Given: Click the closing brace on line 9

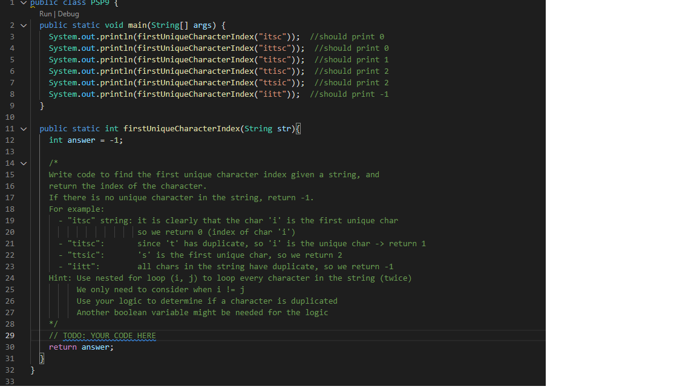Looking at the screenshot, I should [x=42, y=106].
